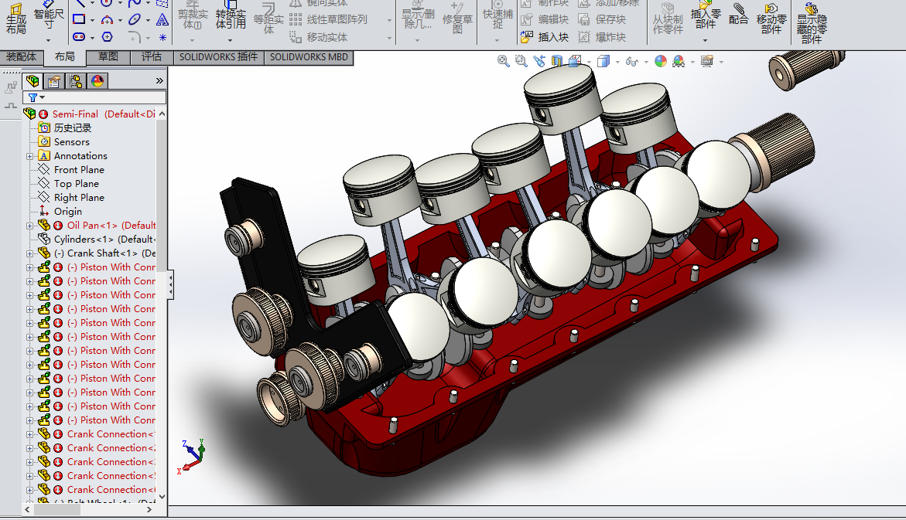Open Edit Appearance color ball

click(660, 61)
